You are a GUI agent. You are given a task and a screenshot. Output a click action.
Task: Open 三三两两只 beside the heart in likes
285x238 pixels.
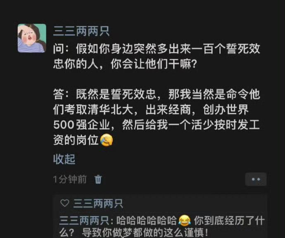tap(98, 203)
